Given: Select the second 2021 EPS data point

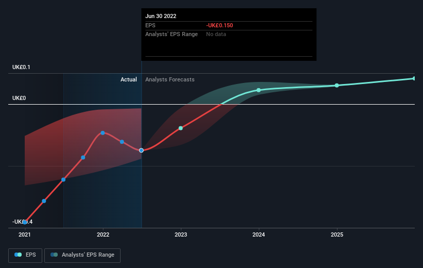Looking at the screenshot, I should (x=44, y=201).
